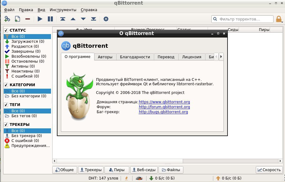Screen dimensions: 285x182
Task: Click the lock icon's dropdown arrow
Action: [x=283, y=22]
